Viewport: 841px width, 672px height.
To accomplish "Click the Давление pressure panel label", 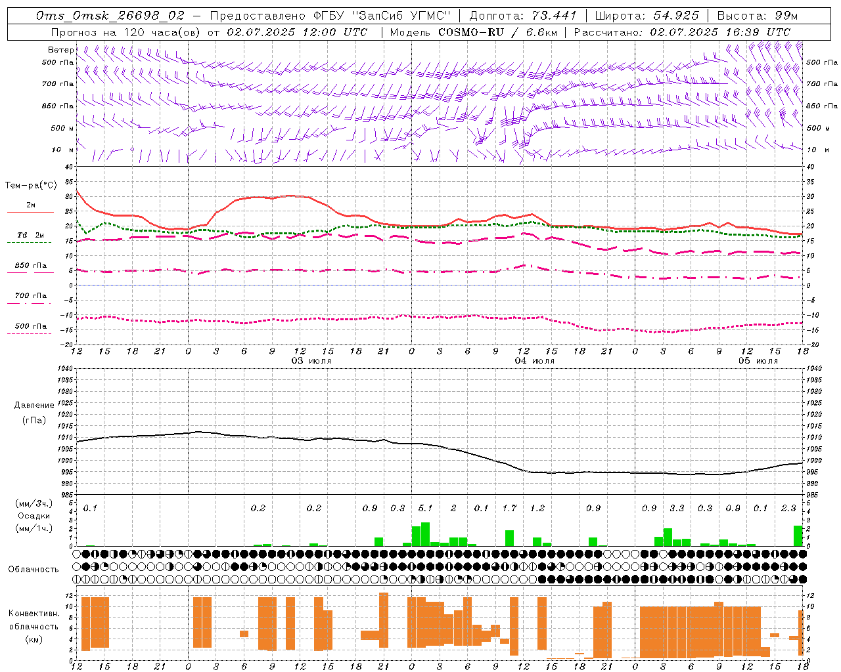I will pos(34,405).
